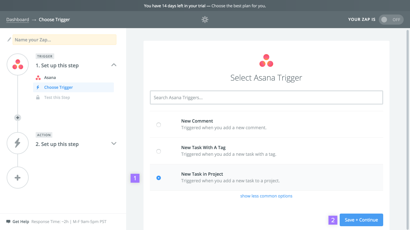Click lightning icon next to Choose Trigger

(x=38, y=88)
